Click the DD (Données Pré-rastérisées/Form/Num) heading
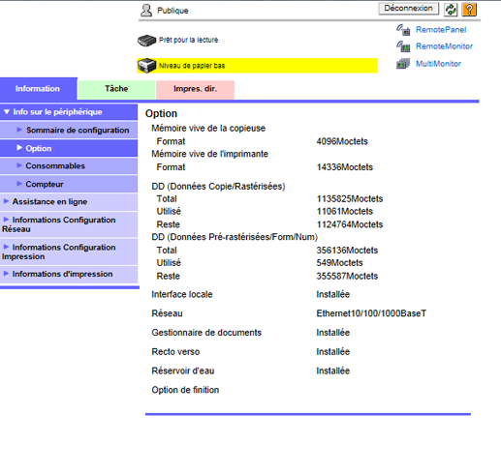Image resolution: width=501 pixels, height=474 pixels. (x=235, y=237)
